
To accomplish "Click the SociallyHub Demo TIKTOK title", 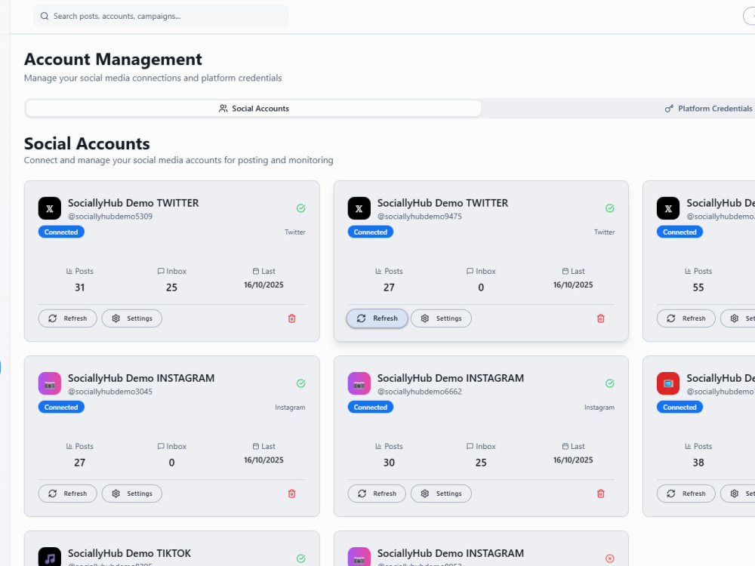I will point(130,553).
